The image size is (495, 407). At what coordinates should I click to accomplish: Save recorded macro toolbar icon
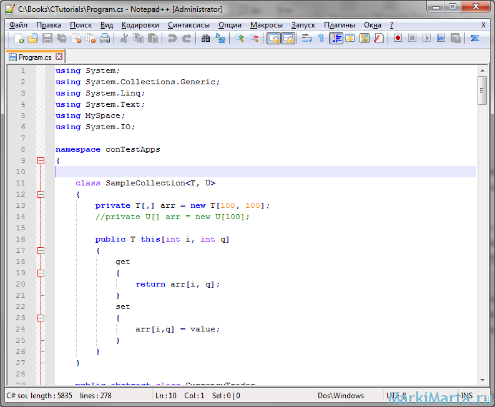point(456,39)
